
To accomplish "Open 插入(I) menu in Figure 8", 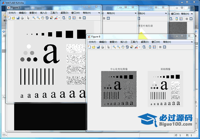I will (x=124, y=42).
